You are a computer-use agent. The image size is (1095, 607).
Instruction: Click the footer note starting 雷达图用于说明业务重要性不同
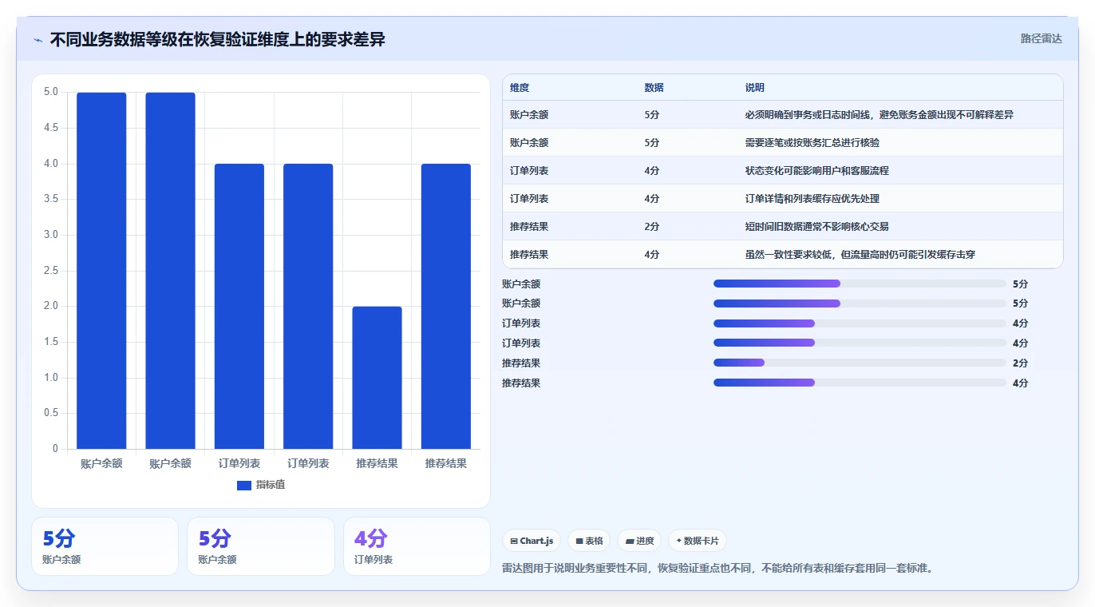[717, 569]
